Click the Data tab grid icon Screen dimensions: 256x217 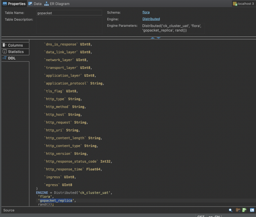click(x=30, y=4)
